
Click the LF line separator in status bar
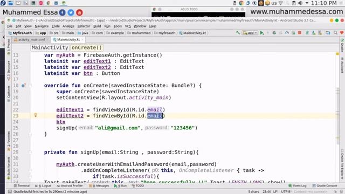tap(276, 192)
